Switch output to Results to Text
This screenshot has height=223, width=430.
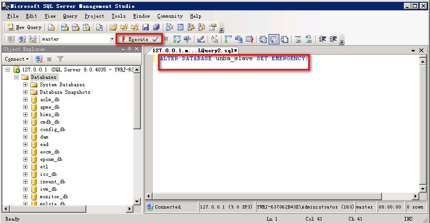tap(263, 39)
